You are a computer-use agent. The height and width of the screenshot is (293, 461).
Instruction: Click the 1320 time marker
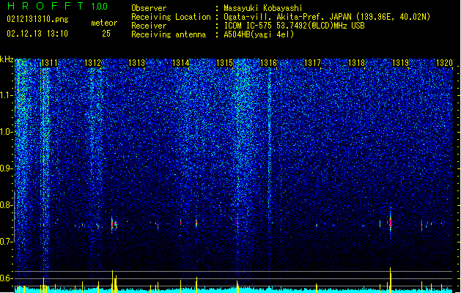pos(444,63)
